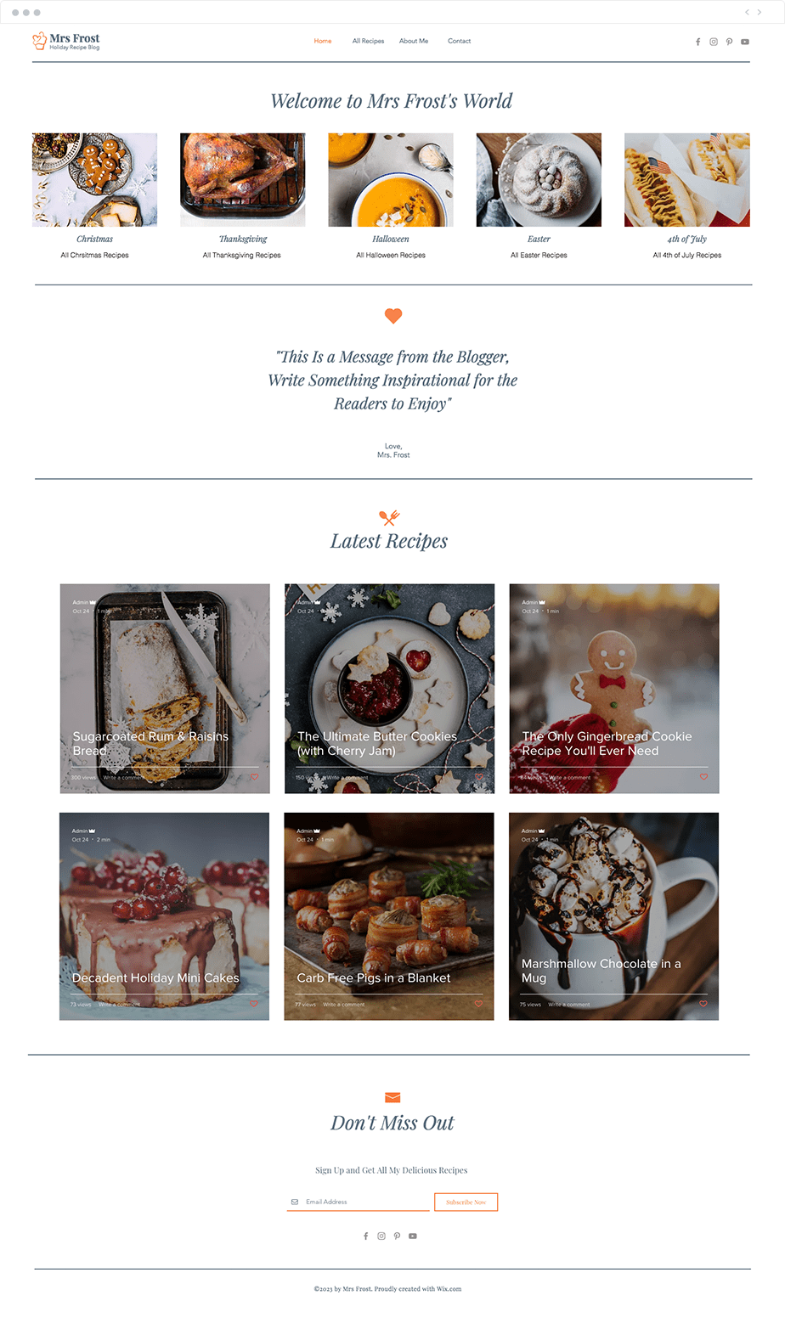This screenshot has width=785, height=1318.
Task: Open the Facebook icon in the header
Action: (698, 42)
